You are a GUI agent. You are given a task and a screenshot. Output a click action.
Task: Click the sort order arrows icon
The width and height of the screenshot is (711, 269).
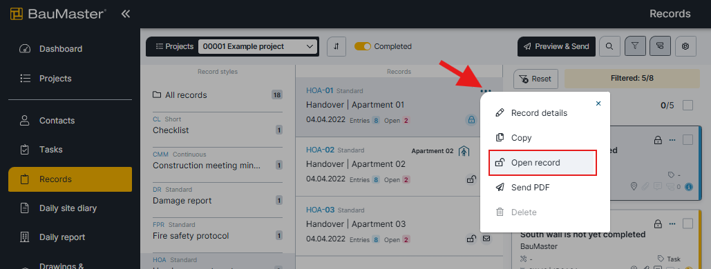click(336, 46)
